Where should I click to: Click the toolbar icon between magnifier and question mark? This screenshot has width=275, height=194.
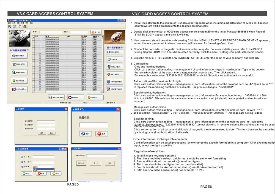(15, 26)
